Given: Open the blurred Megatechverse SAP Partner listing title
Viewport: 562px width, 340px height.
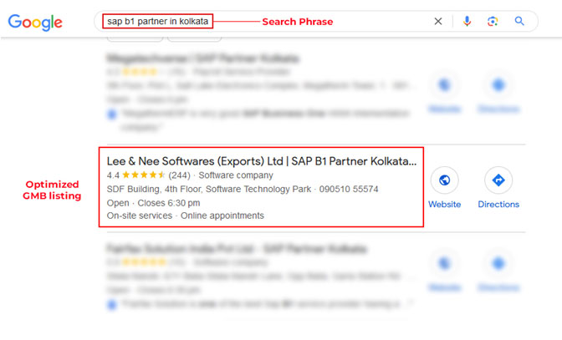Looking at the screenshot, I should [203, 59].
